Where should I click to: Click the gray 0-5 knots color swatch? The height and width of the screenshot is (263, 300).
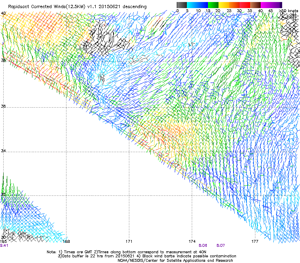click(182, 5)
